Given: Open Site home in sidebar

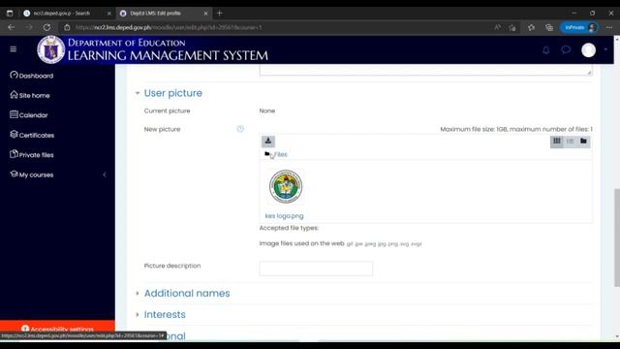Looking at the screenshot, I should tap(30, 95).
